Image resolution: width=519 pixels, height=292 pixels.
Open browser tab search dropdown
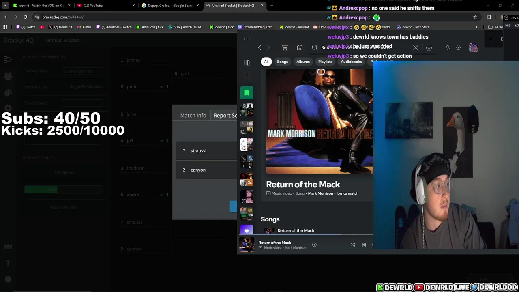(5, 6)
